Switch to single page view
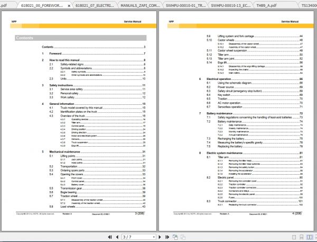The width and height of the screenshot is (317, 242). click(x=294, y=237)
